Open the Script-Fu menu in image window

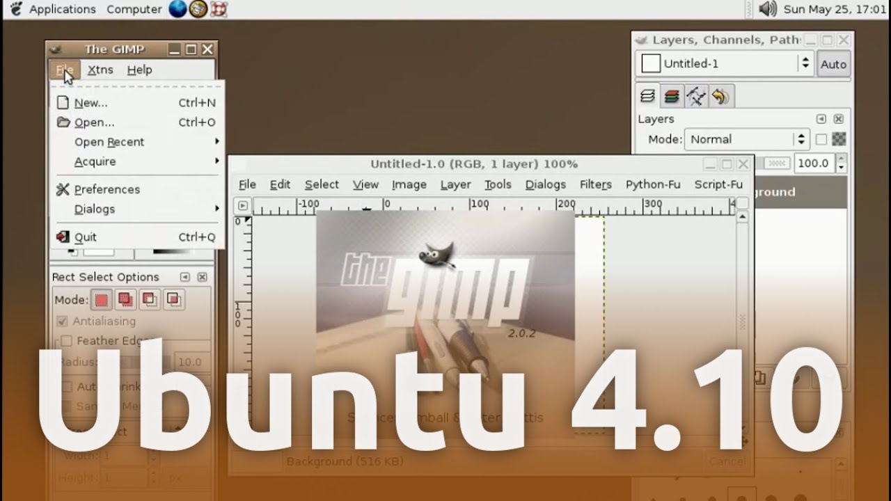[x=718, y=184]
